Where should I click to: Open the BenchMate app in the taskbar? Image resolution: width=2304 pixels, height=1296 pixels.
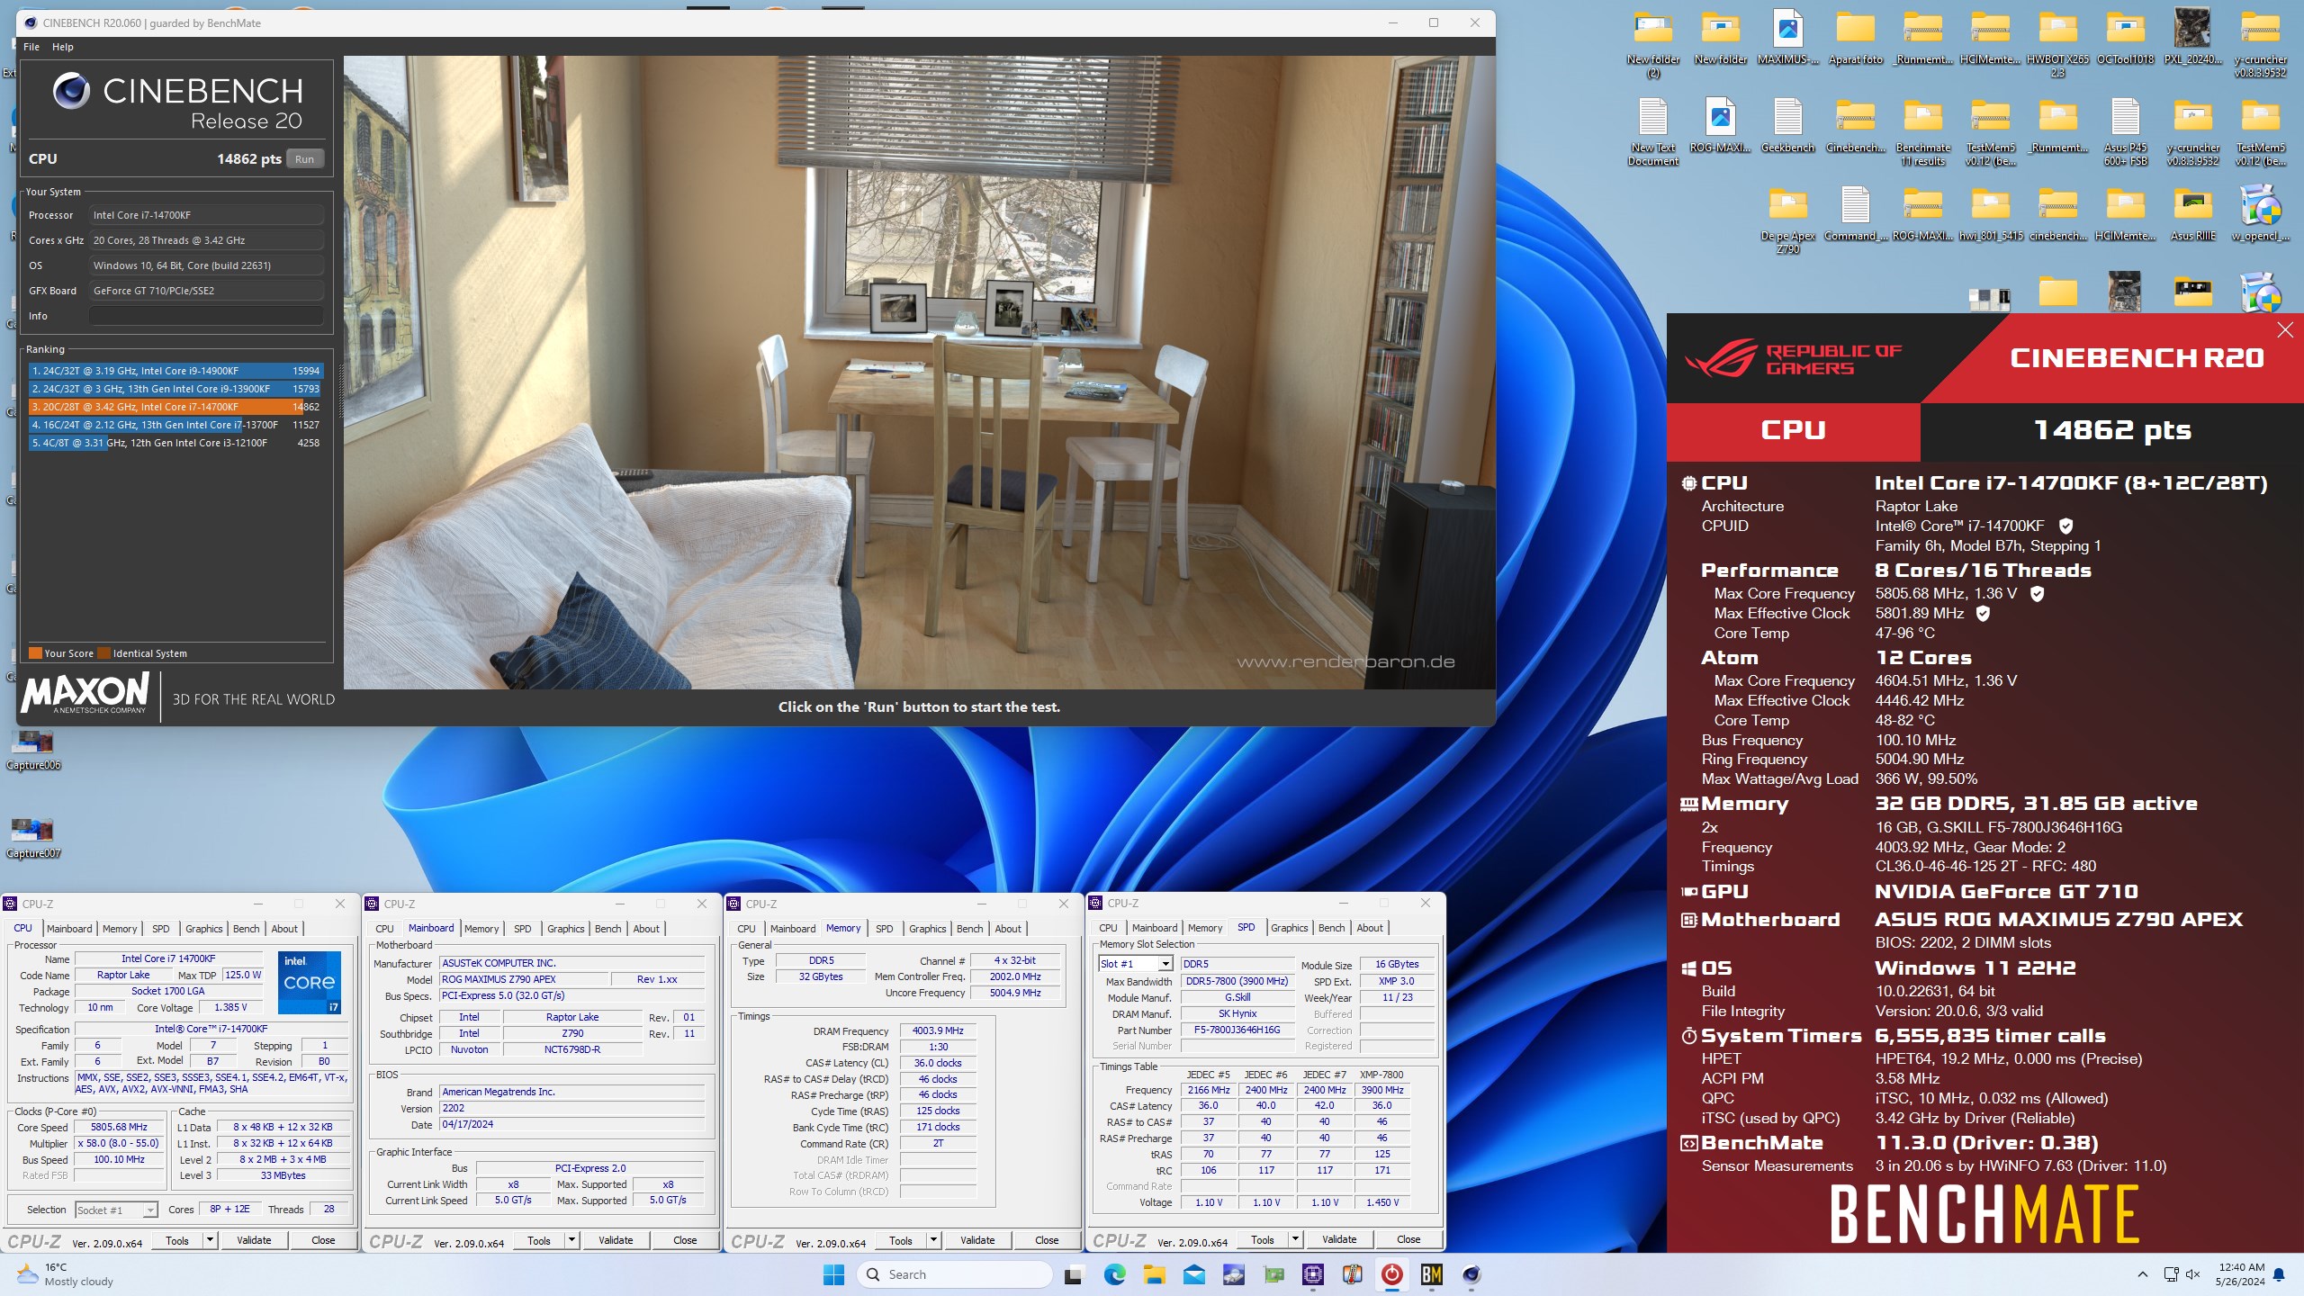pyautogui.click(x=1431, y=1274)
